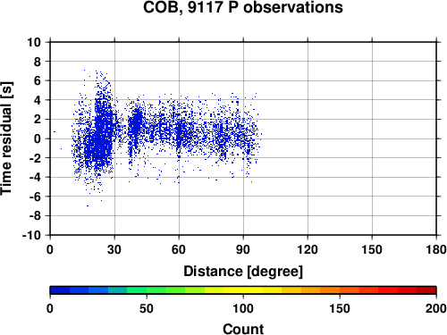The height and width of the screenshot is (335, 447).
Task: Click the x-axis tick label '120'
Action: pos(308,249)
